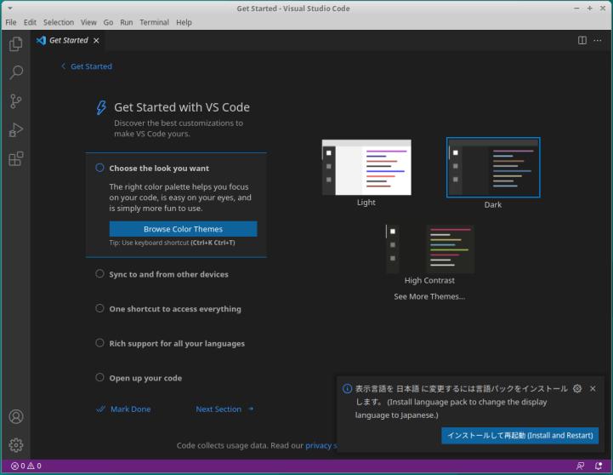Open the Terminal menu
Viewport: 613px width, 475px height.
point(155,22)
